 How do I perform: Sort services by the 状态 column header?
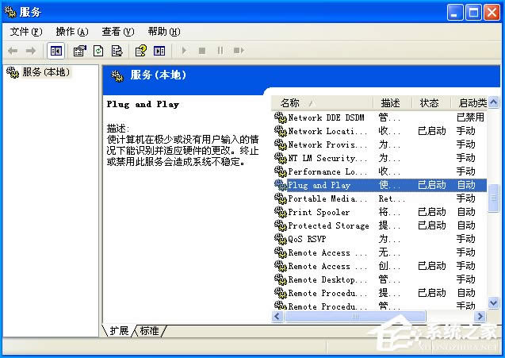tap(429, 103)
